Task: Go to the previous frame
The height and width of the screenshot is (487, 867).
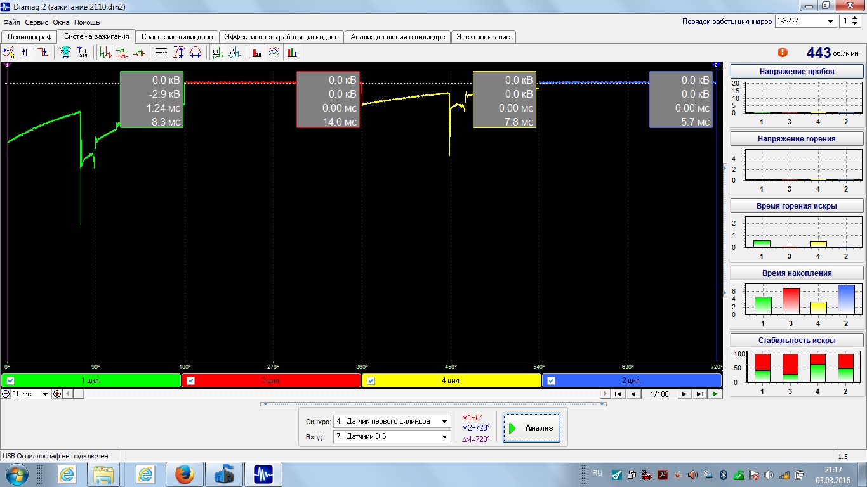Action: coord(633,394)
